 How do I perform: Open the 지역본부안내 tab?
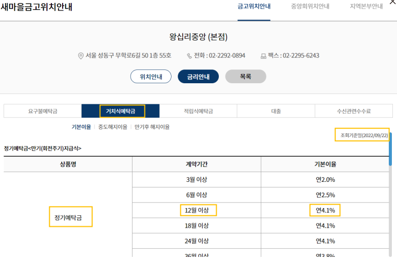click(x=366, y=6)
